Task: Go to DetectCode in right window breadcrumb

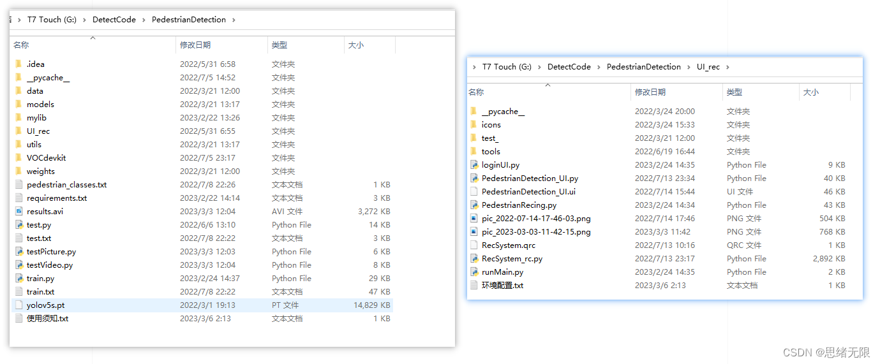Action: tap(569, 67)
